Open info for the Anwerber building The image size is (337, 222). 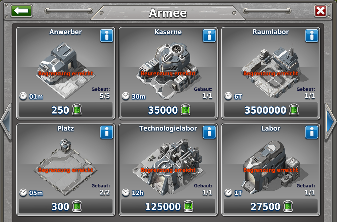tap(107, 36)
